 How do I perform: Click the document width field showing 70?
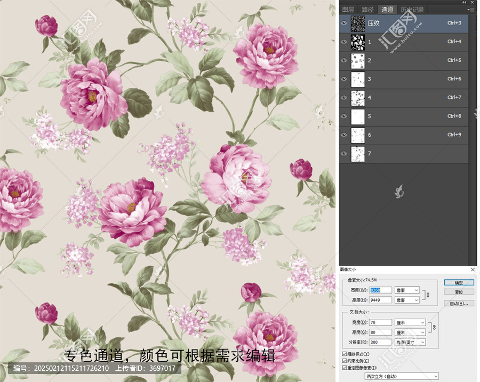coord(380,322)
